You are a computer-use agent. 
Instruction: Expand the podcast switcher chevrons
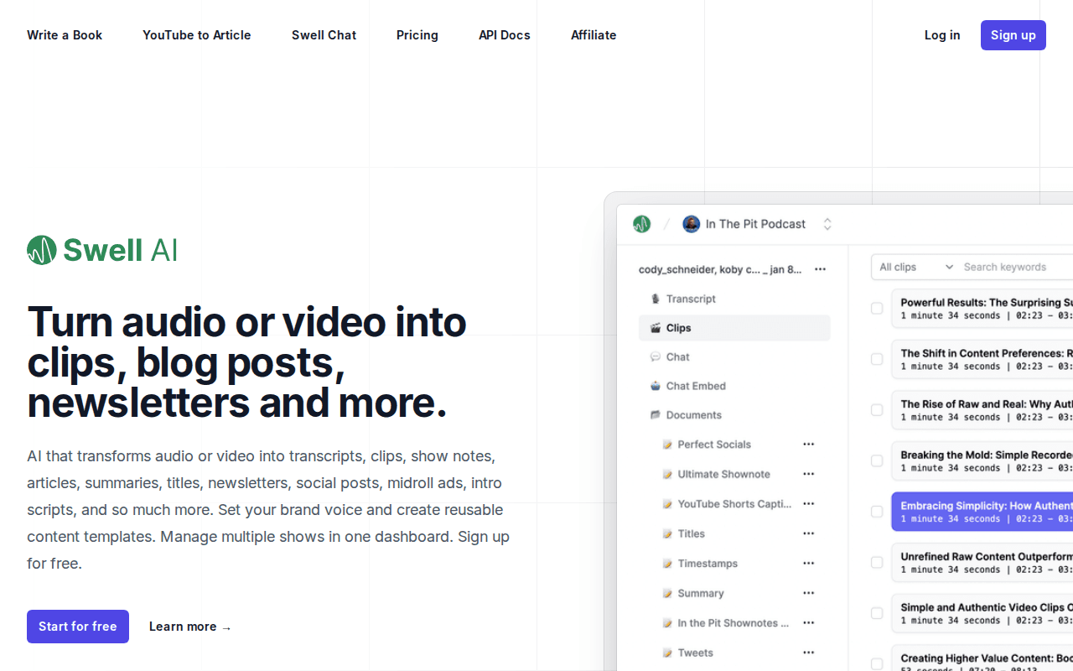(827, 224)
